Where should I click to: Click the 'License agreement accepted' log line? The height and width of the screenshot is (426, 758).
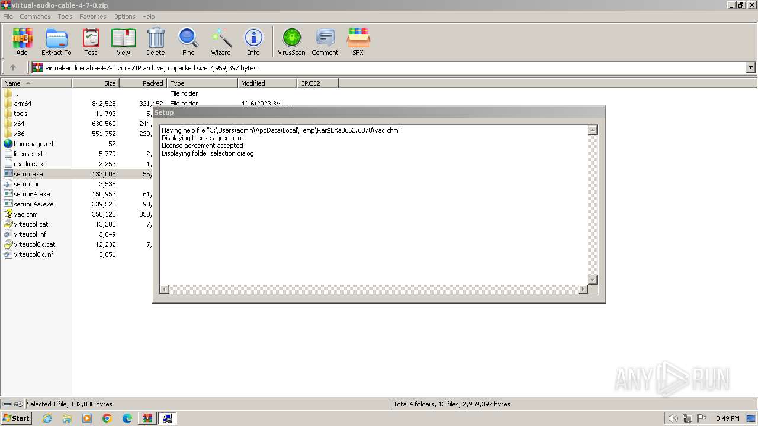pyautogui.click(x=203, y=146)
